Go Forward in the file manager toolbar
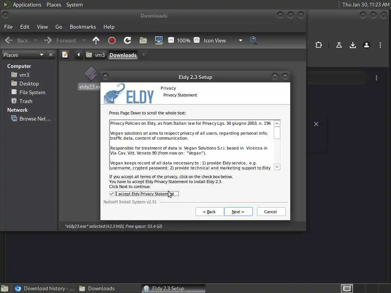The height and width of the screenshot is (293, 391). click(x=60, y=40)
